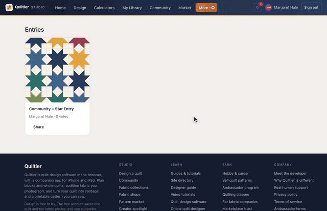Screen dimensions: 327x211
Task: Open Quilt design software link
Action: pyautogui.click(x=189, y=202)
